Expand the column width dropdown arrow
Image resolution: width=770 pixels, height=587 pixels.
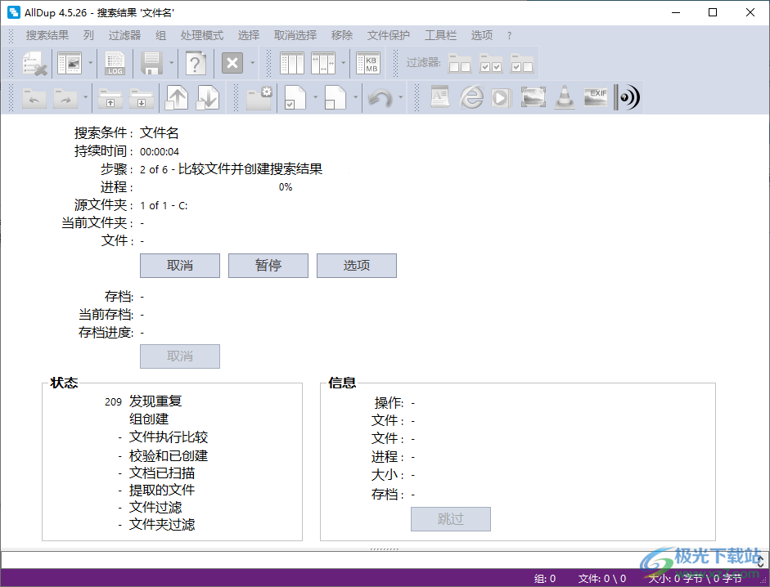tap(343, 63)
